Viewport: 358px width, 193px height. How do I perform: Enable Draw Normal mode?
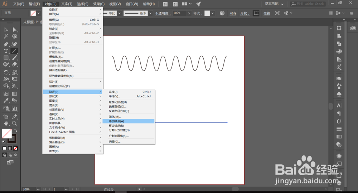click(4, 155)
